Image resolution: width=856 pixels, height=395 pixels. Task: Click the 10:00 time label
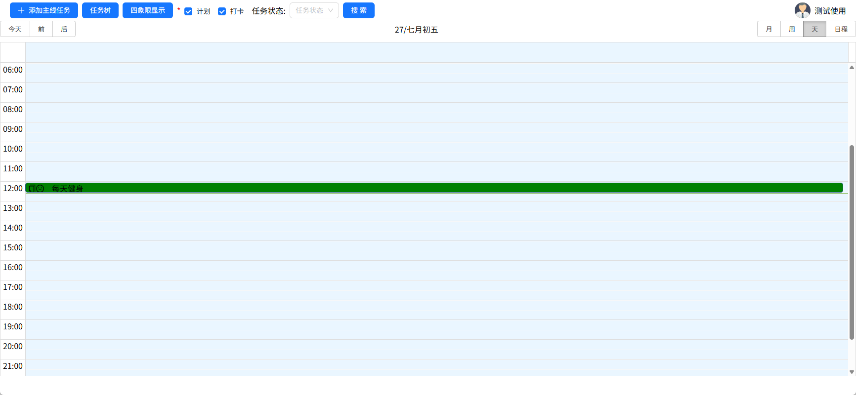click(13, 149)
